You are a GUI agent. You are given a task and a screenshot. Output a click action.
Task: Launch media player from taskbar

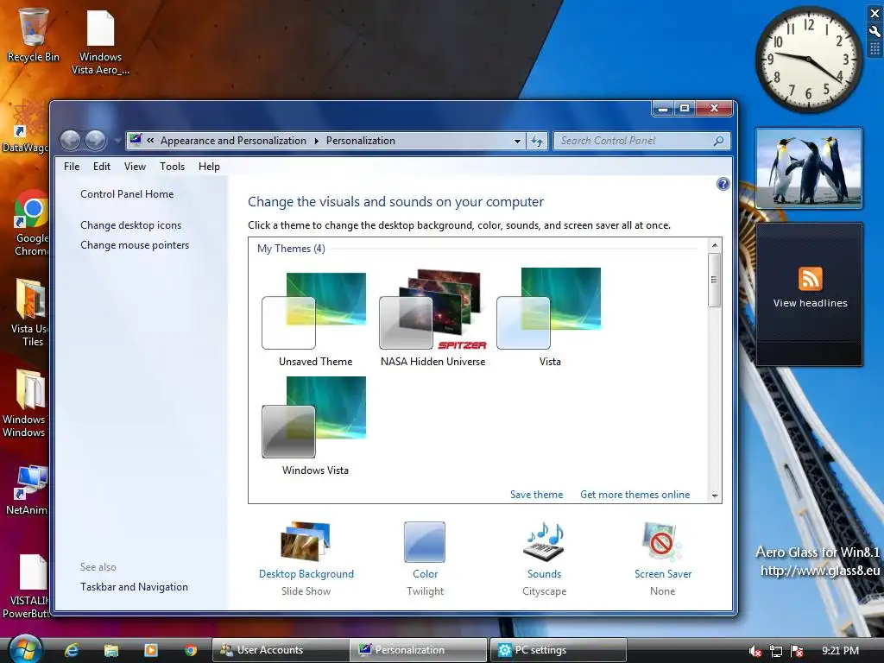tap(150, 650)
